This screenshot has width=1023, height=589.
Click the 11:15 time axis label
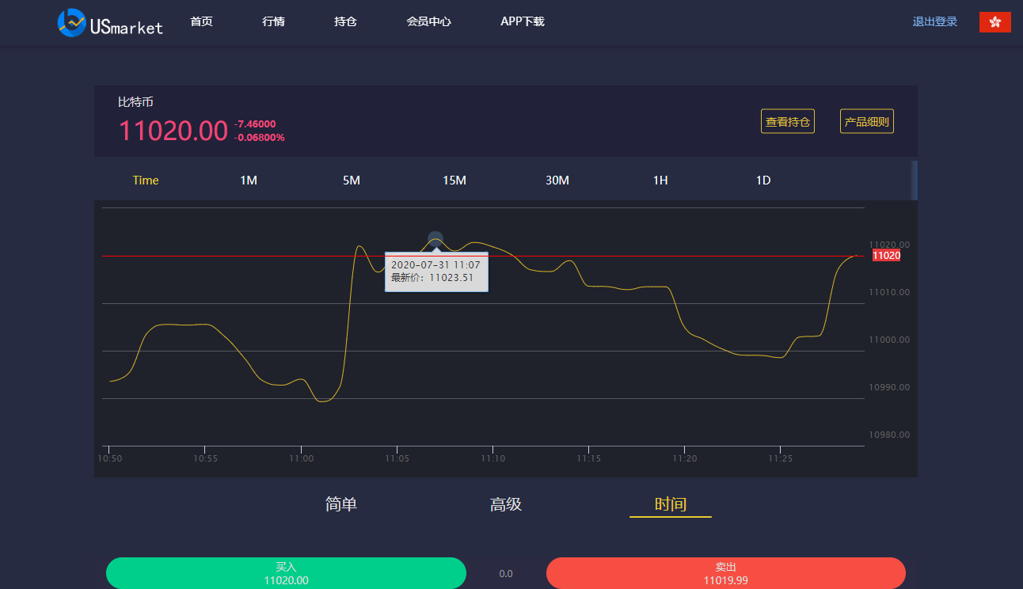(588, 458)
